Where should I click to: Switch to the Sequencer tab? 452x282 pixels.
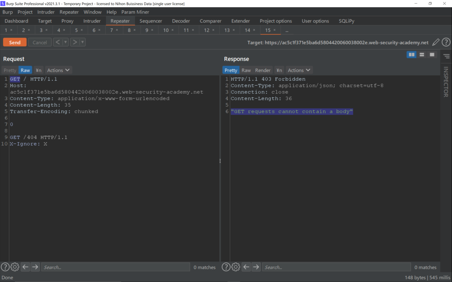(x=151, y=21)
